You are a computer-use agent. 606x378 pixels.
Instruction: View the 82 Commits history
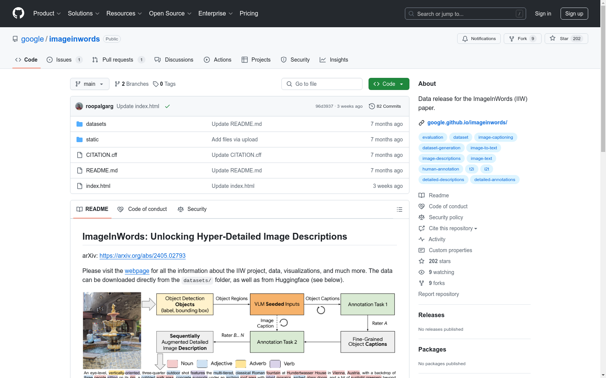[385, 106]
